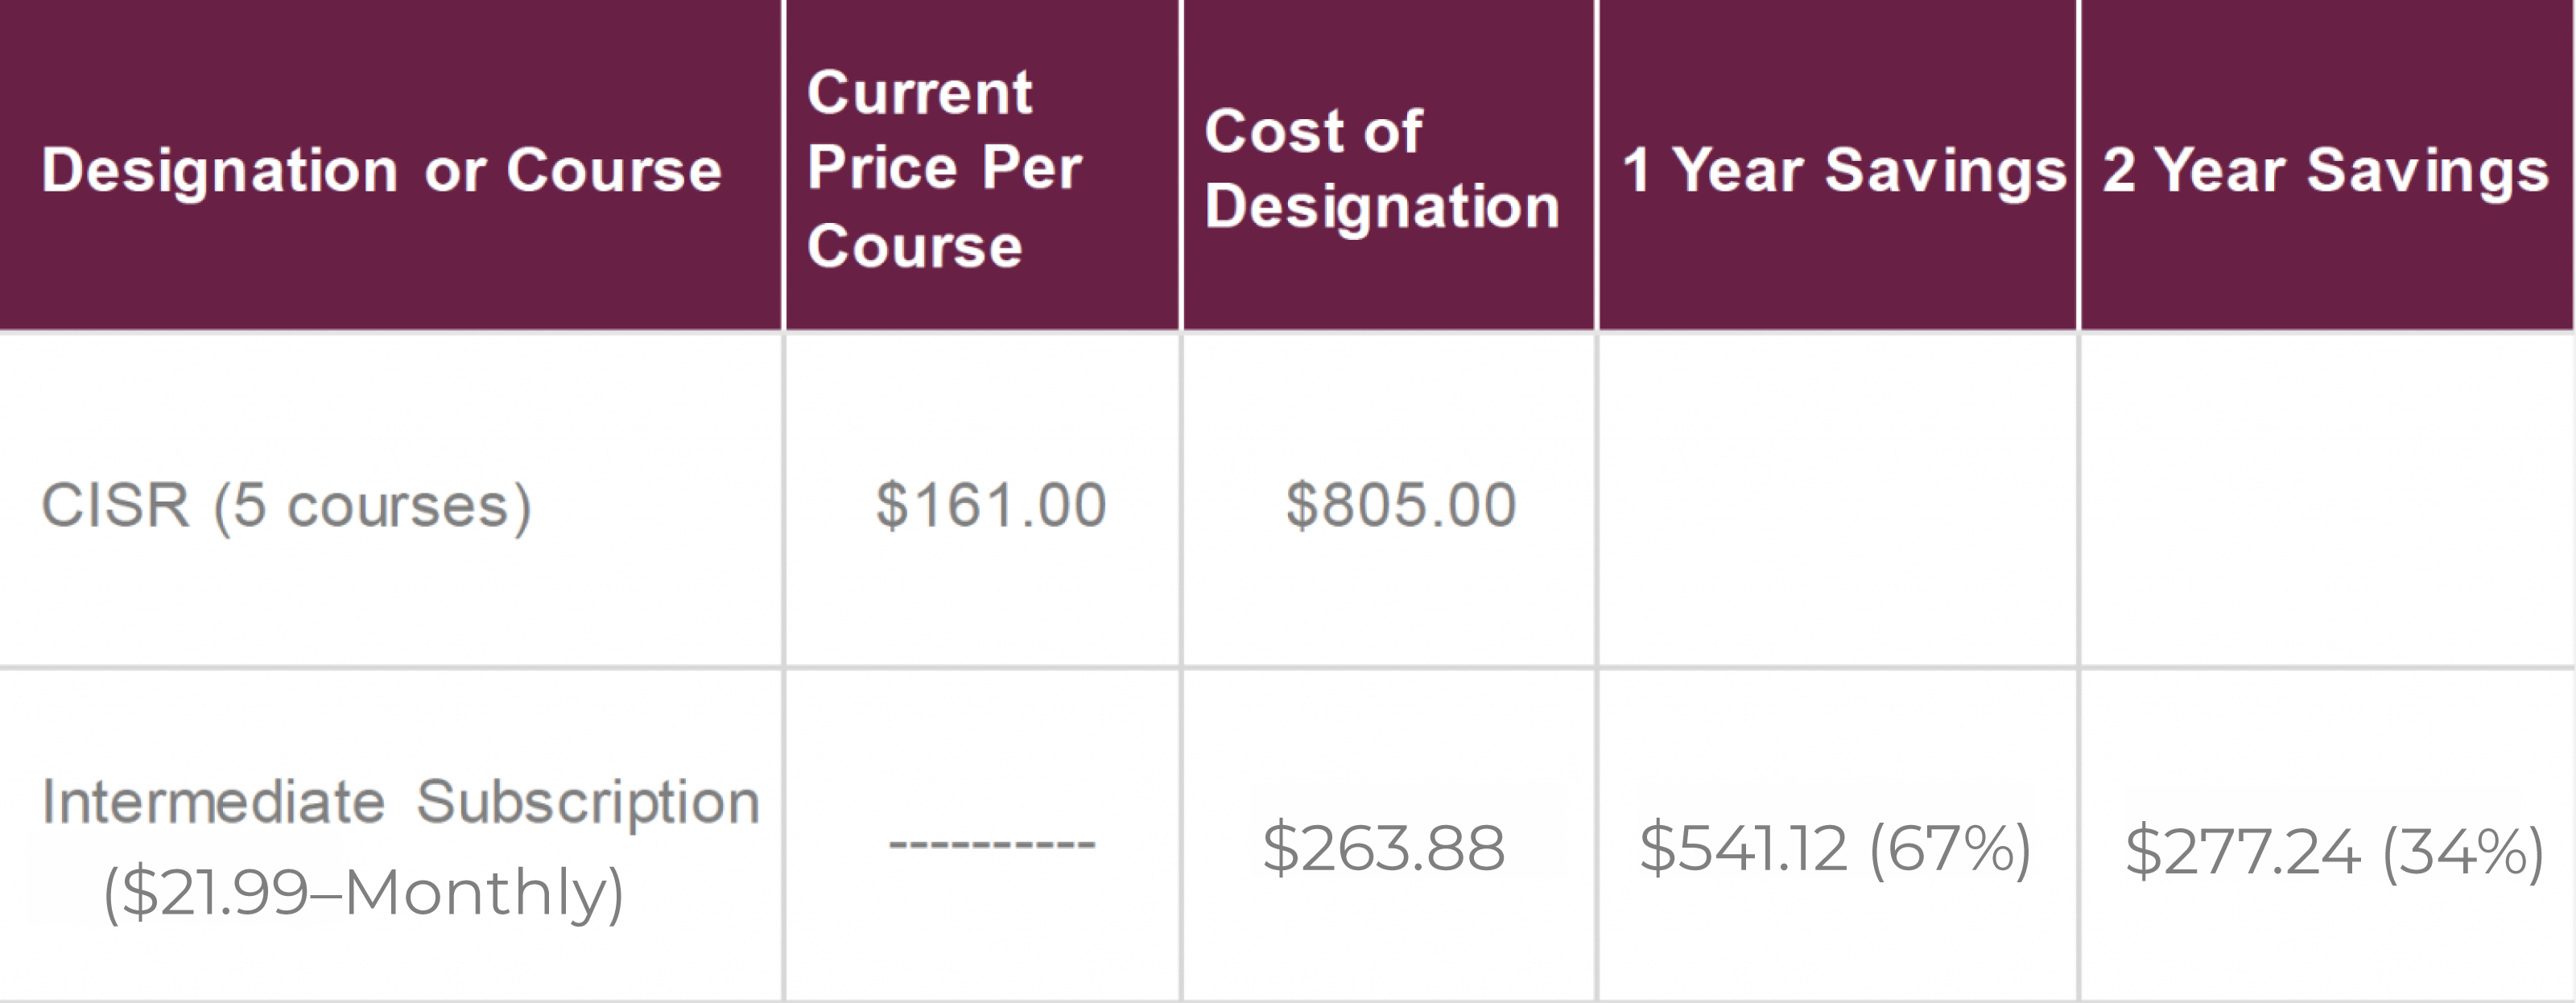The height and width of the screenshot is (1003, 2576).
Task: Click the 2 Year Savings column header
Action: [x=2325, y=170]
